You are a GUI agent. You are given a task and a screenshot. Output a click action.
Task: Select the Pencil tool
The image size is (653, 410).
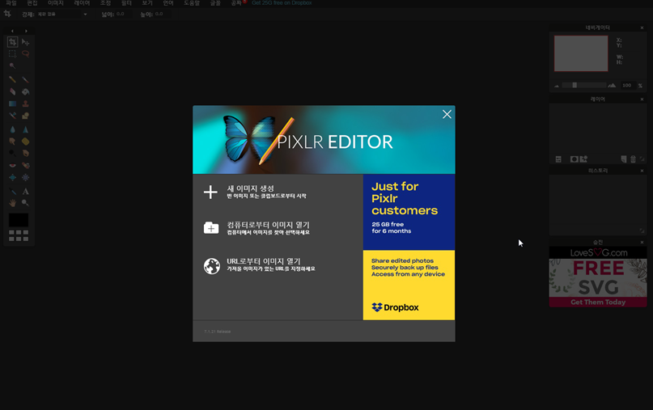pyautogui.click(x=12, y=79)
